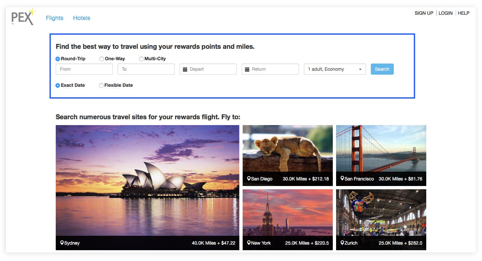Click the 30.0K Miles + $212.18 price
Viewport: 482px width, 261px height.
click(306, 179)
